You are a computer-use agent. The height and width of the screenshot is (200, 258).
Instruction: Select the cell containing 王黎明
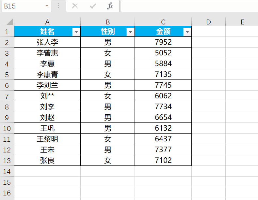(x=47, y=139)
